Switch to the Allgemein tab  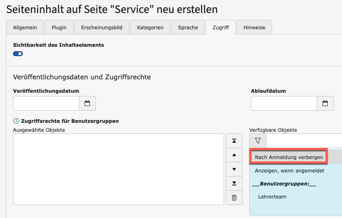[x=25, y=28]
